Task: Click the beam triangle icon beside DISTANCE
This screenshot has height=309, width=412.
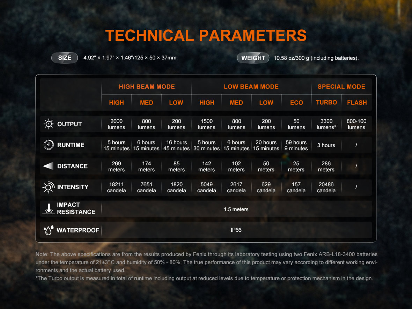Action: [48, 166]
